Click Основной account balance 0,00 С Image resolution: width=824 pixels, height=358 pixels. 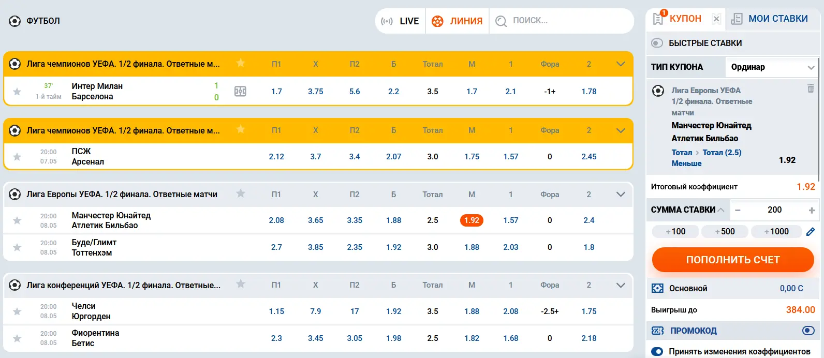click(791, 289)
